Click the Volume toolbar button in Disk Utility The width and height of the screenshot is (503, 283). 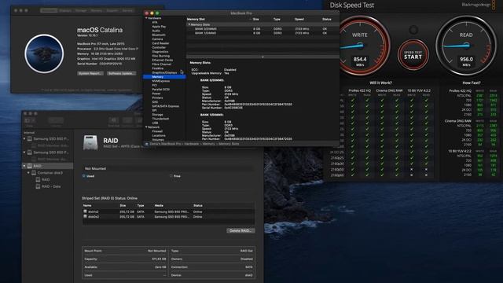pos(56,120)
